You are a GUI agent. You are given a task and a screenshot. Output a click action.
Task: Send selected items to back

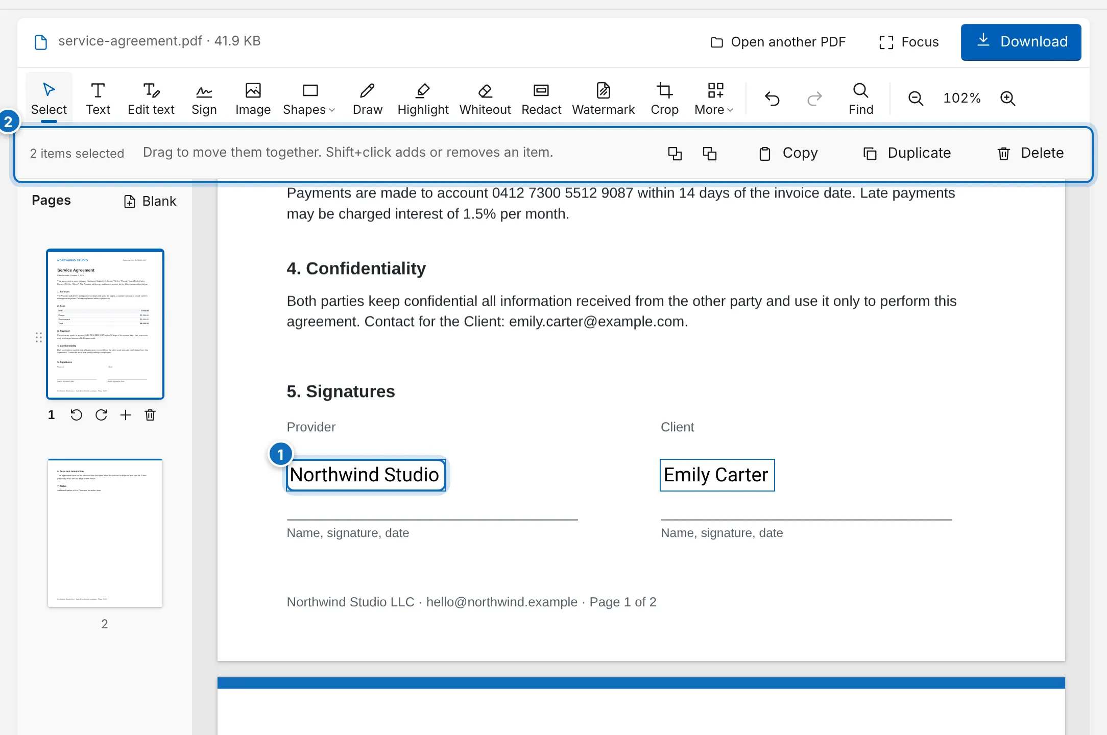[710, 153]
